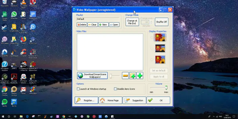238x119 pixels.
Task: Click the bottom flower display thumbnail
Action: (x=160, y=59)
